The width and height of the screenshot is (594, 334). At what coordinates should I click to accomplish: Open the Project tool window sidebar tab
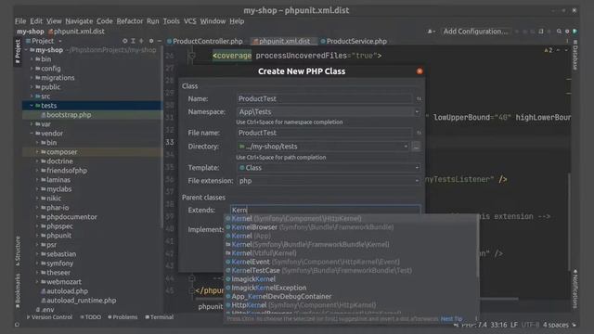click(x=18, y=51)
